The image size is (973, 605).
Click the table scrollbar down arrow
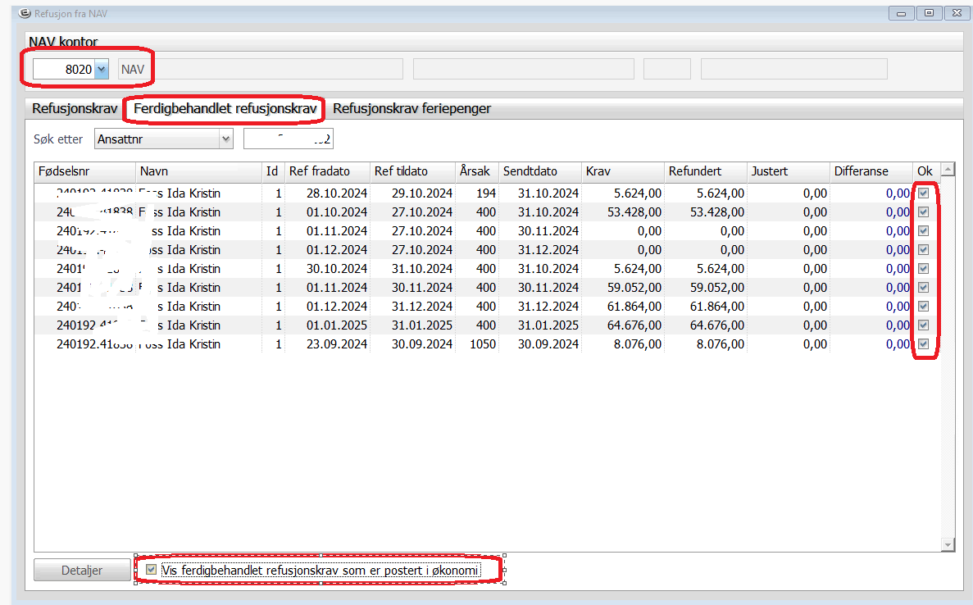[x=948, y=545]
